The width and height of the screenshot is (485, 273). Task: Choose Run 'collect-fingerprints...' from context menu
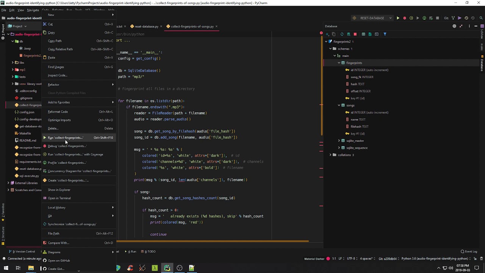[78, 138]
